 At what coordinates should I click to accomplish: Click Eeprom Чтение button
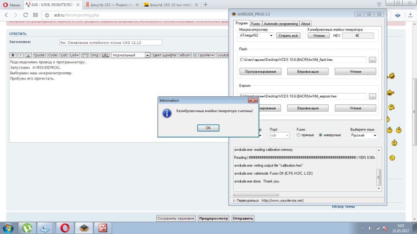tap(355, 108)
